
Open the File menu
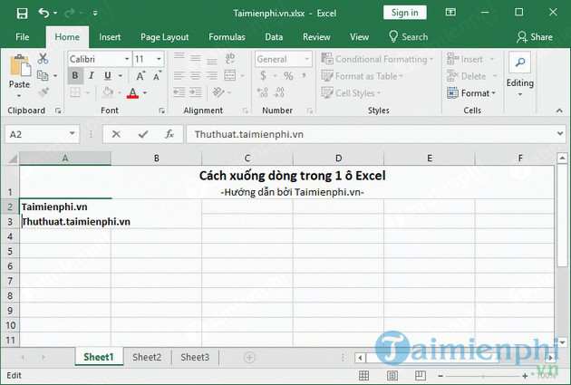[23, 37]
